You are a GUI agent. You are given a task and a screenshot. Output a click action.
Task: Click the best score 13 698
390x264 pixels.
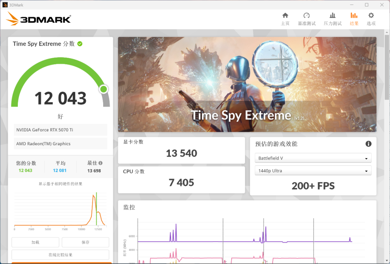click(x=94, y=171)
